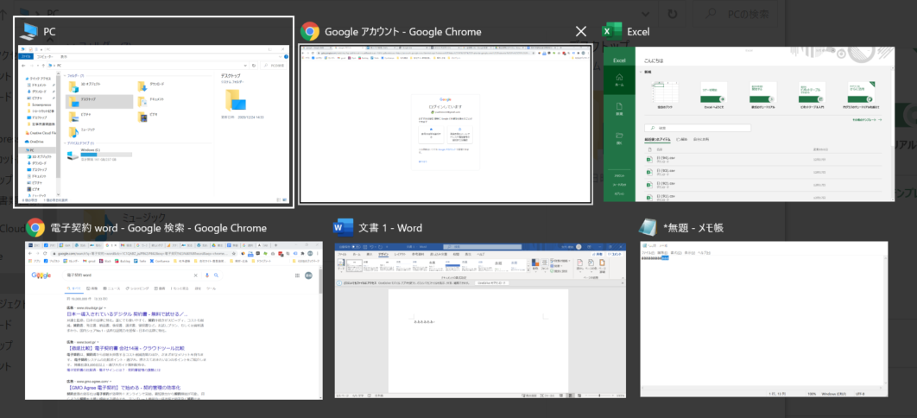Click the PC computer icon in switcher
917x418 pixels.
tap(28, 32)
